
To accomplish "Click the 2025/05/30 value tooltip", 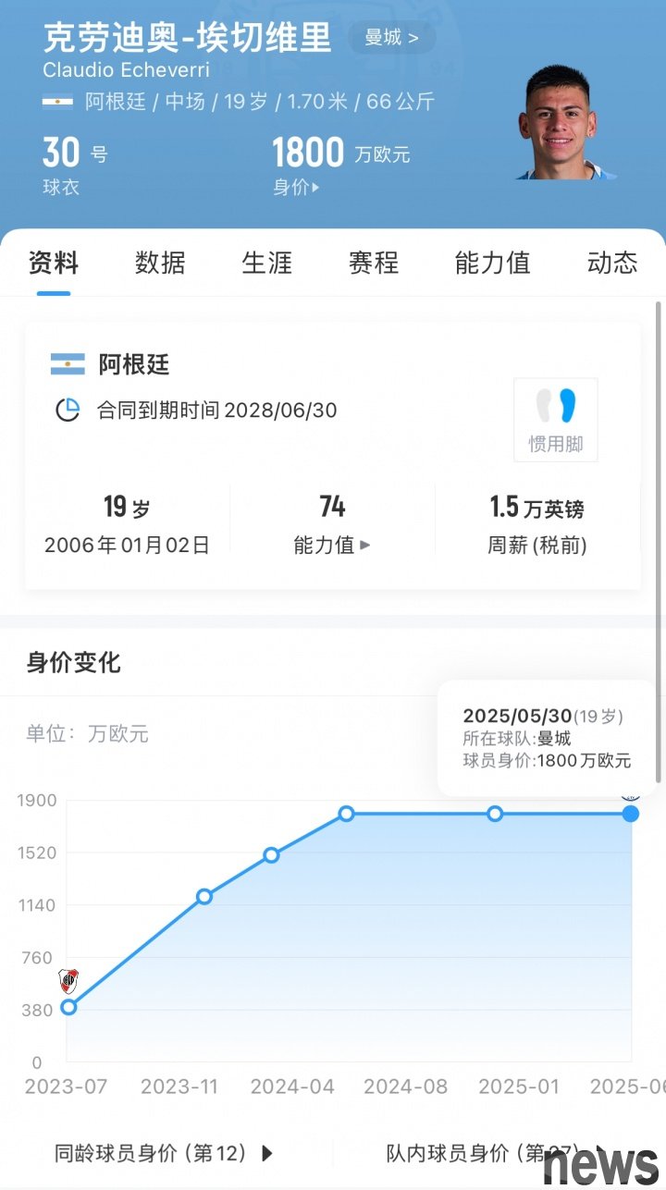I will click(547, 738).
